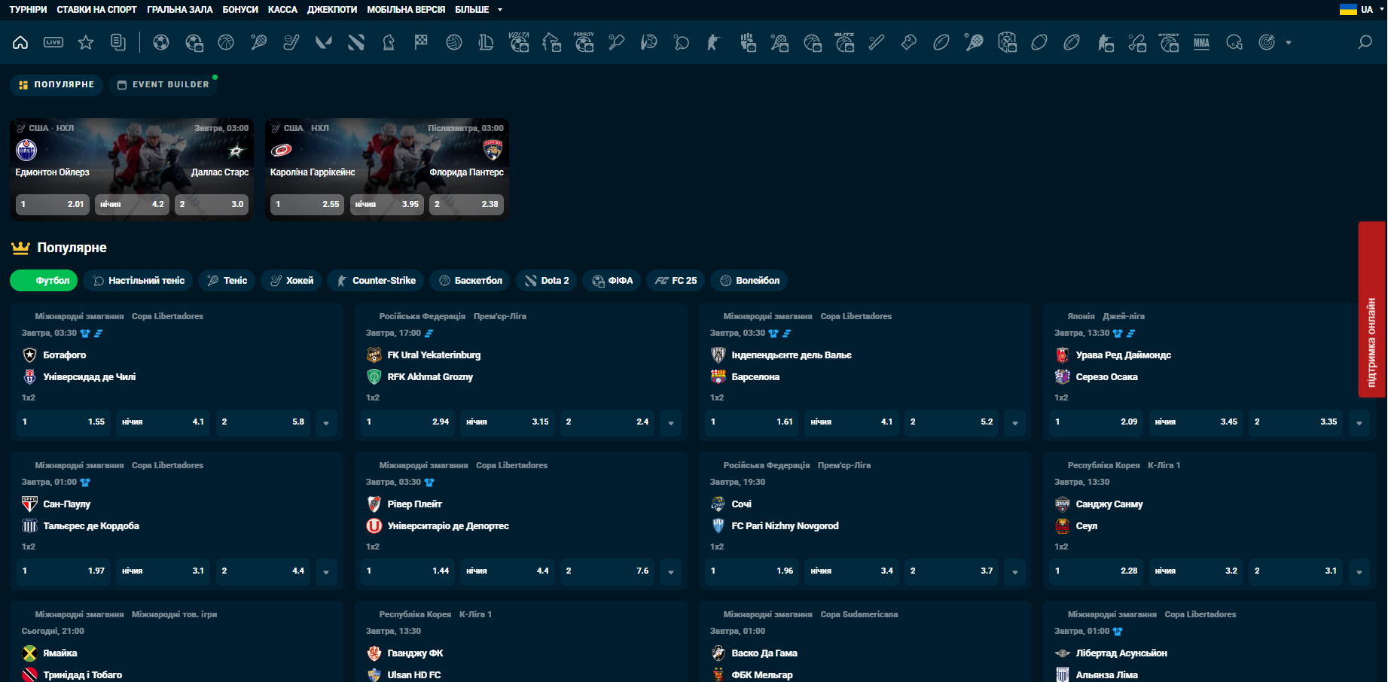Viewport: 1388px width, 682px height.
Task: Select the STREET basketball icon
Action: 1169,42
